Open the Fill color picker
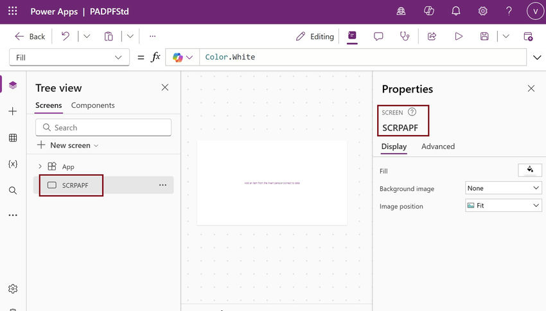The image size is (546, 311). pyautogui.click(x=530, y=170)
